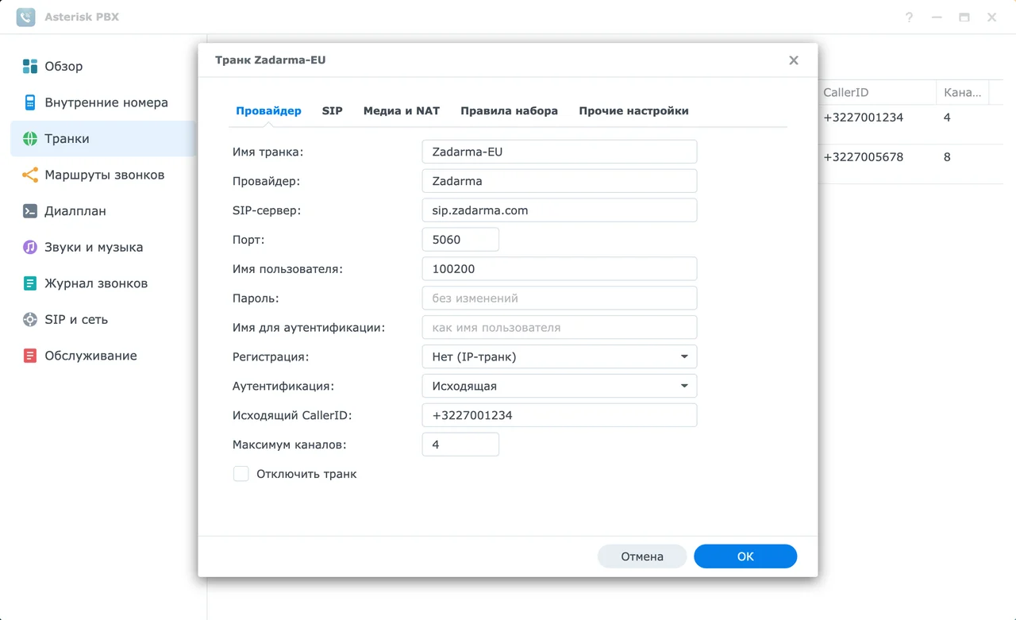Screen dimensions: 1016x620
Task: Click the Отмена button
Action: [x=642, y=556]
